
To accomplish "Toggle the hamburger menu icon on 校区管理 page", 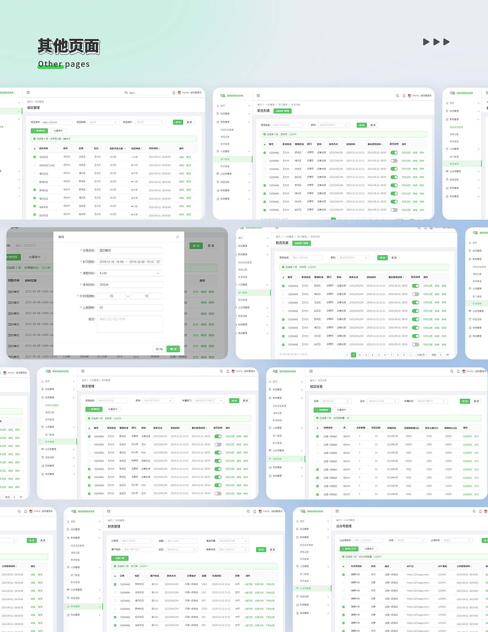I will point(28,93).
